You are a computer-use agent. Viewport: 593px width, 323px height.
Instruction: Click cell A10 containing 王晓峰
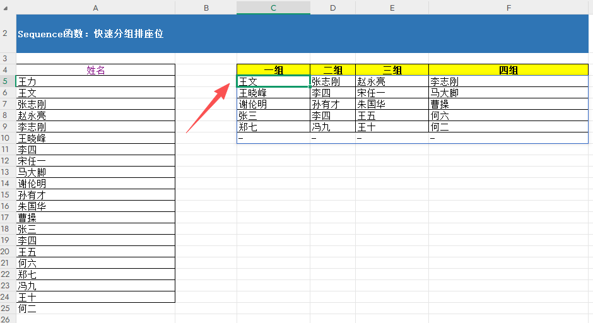[x=96, y=138]
